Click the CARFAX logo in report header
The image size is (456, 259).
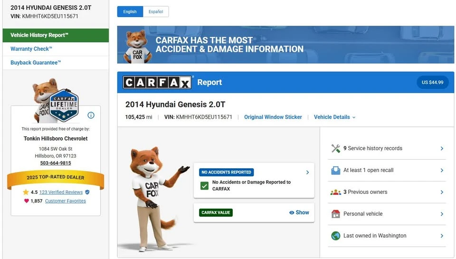pyautogui.click(x=157, y=82)
